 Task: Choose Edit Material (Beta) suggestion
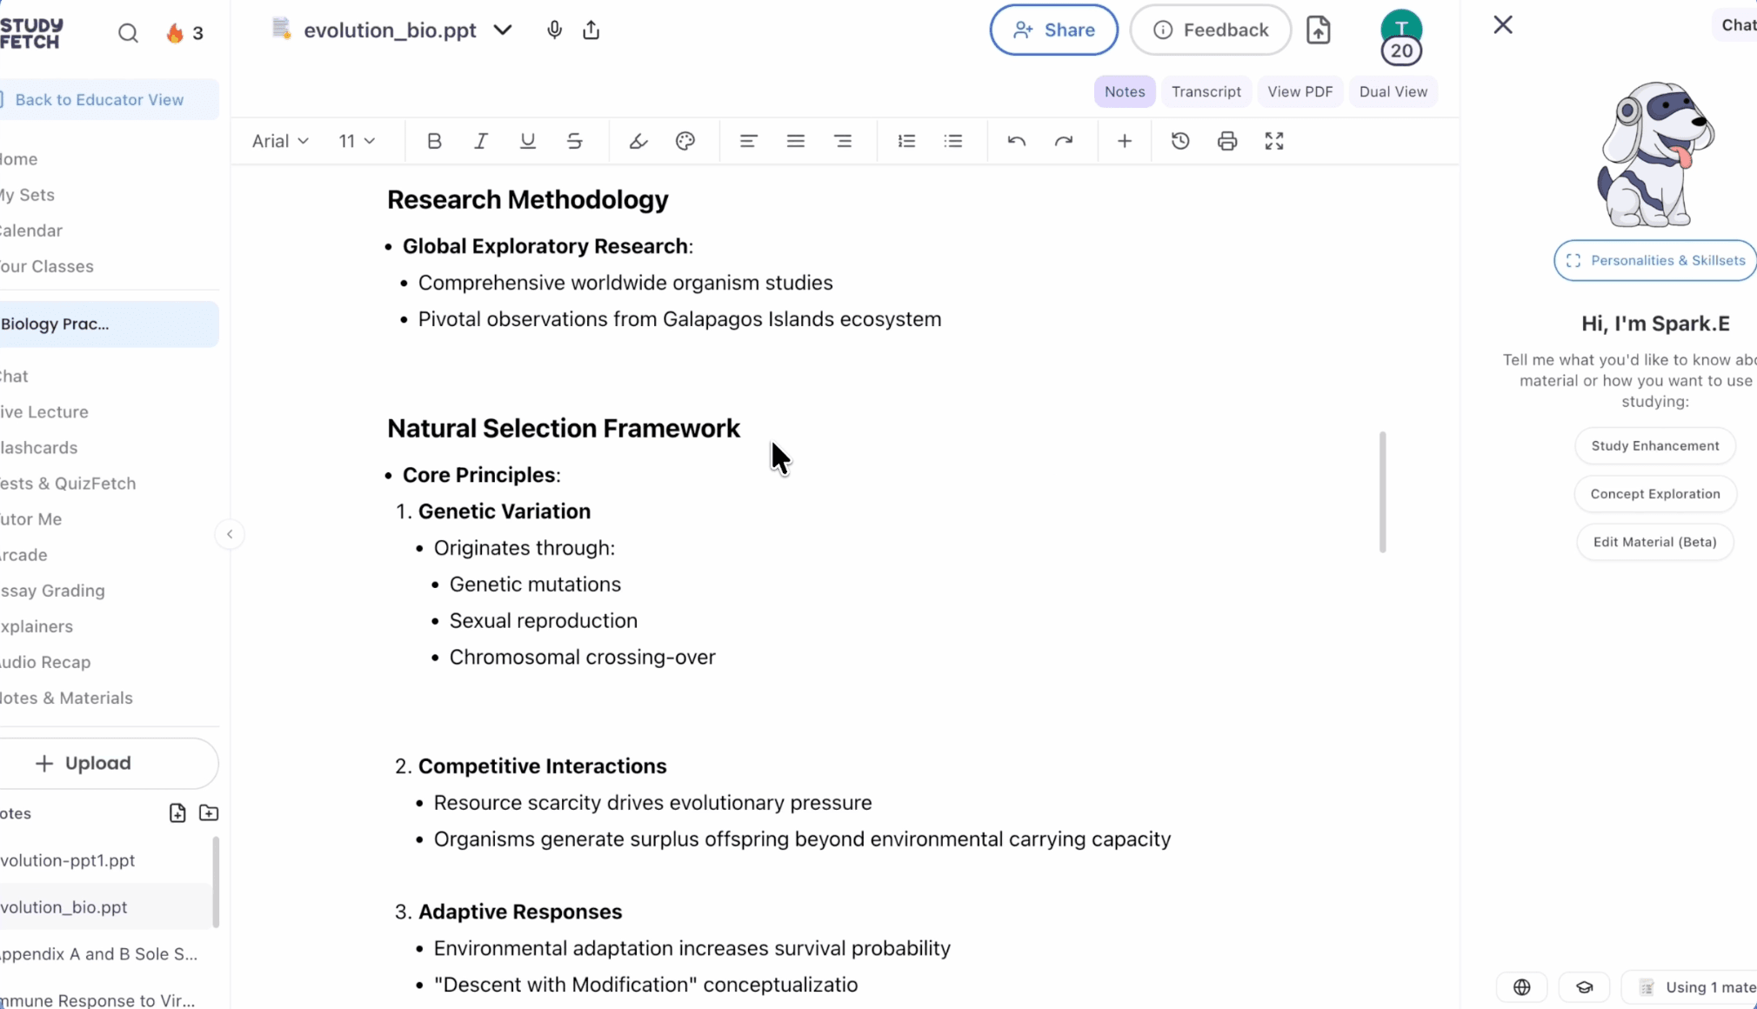(1654, 541)
